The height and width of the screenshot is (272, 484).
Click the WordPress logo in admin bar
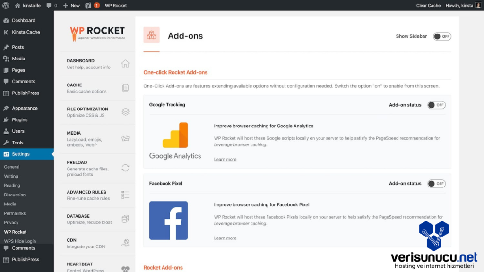(x=6, y=5)
